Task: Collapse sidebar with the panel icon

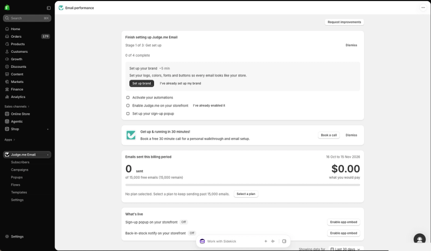Action: pos(48,8)
